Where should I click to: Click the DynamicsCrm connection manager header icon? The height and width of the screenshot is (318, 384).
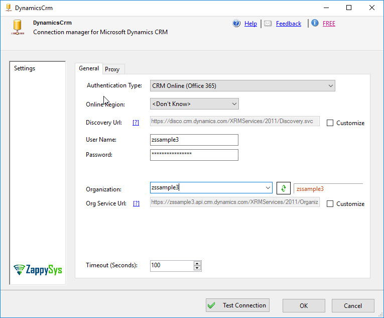click(x=18, y=27)
